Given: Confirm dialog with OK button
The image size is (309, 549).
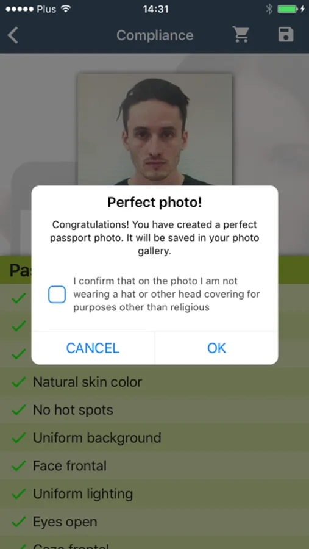Looking at the screenshot, I should (216, 348).
